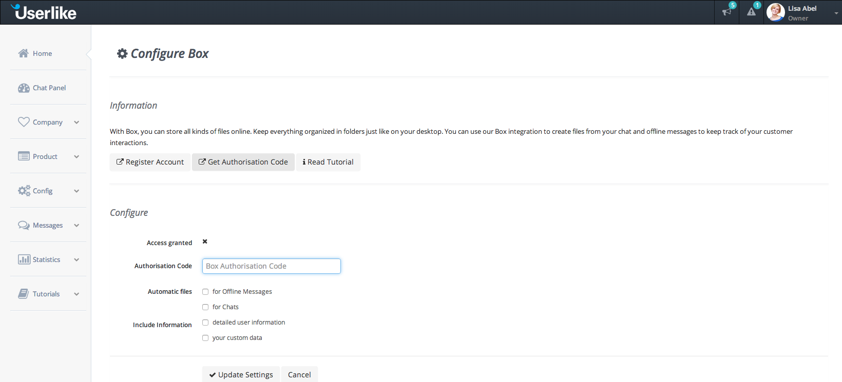Click the Statistics bar chart icon
Screen dimensions: 842x382
click(24, 259)
